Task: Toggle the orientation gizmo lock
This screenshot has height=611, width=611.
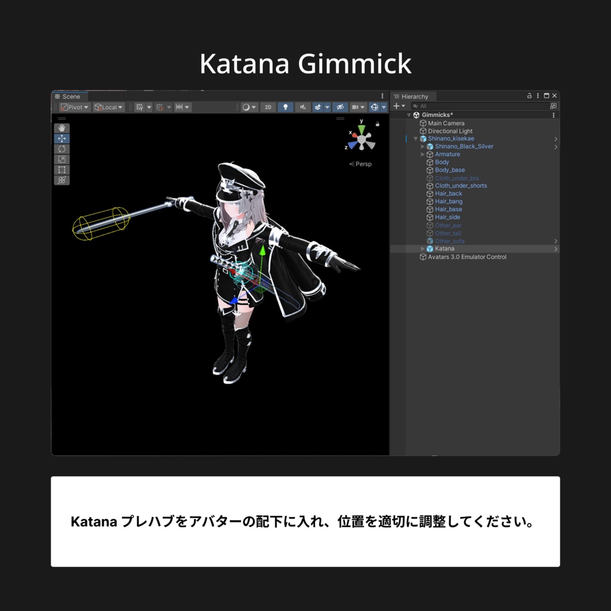Action: pyautogui.click(x=377, y=124)
